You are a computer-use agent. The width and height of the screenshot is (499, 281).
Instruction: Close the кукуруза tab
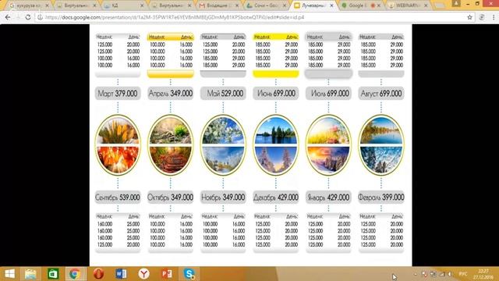pyautogui.click(x=47, y=5)
